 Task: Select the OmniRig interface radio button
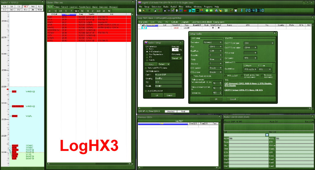click(147, 54)
